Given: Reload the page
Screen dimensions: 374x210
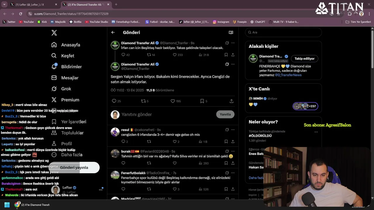Looking at the screenshot, I should [x=20, y=14].
